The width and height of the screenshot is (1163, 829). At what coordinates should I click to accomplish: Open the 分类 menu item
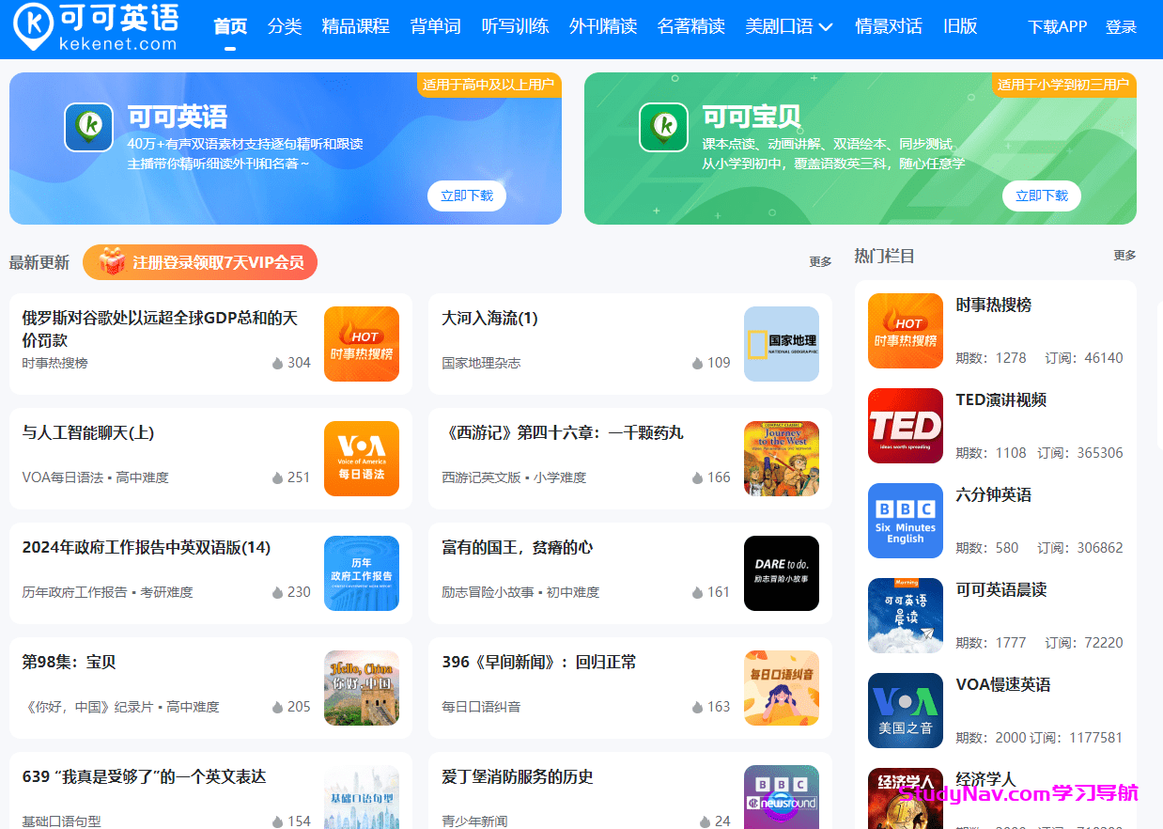(285, 26)
